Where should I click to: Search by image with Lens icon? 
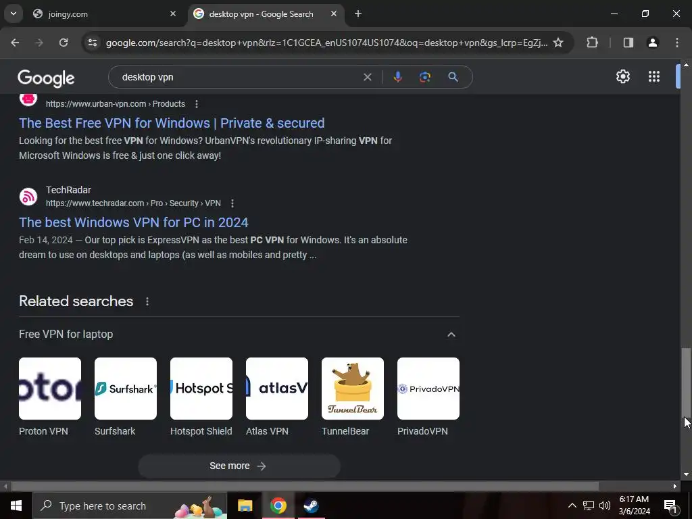pyautogui.click(x=425, y=77)
